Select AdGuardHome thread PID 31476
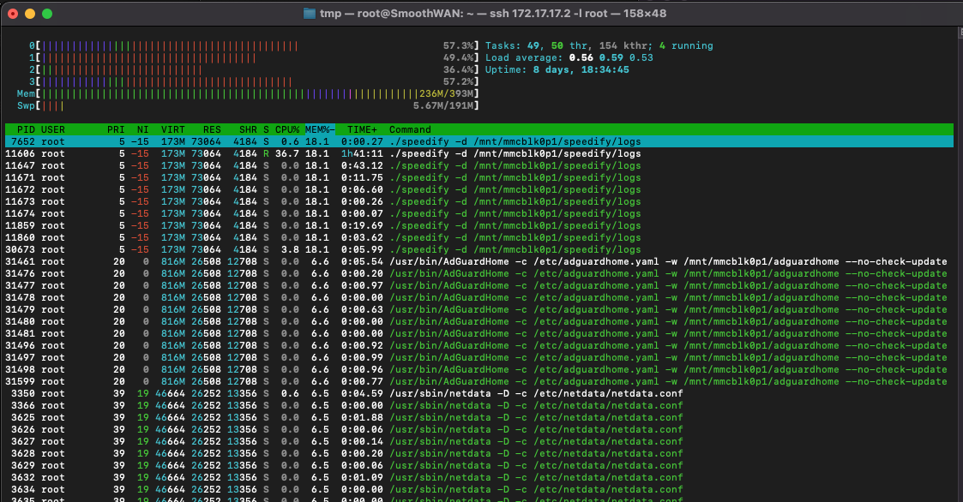963x502 pixels. pyautogui.click(x=479, y=274)
